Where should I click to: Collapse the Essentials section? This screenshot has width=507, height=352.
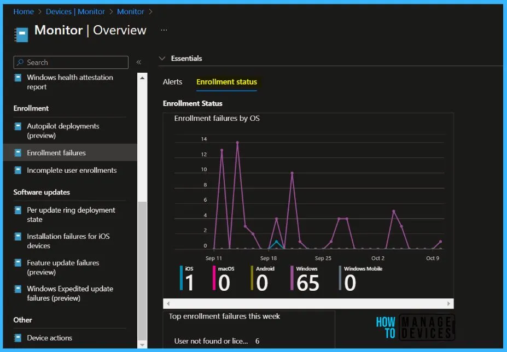[x=162, y=58]
